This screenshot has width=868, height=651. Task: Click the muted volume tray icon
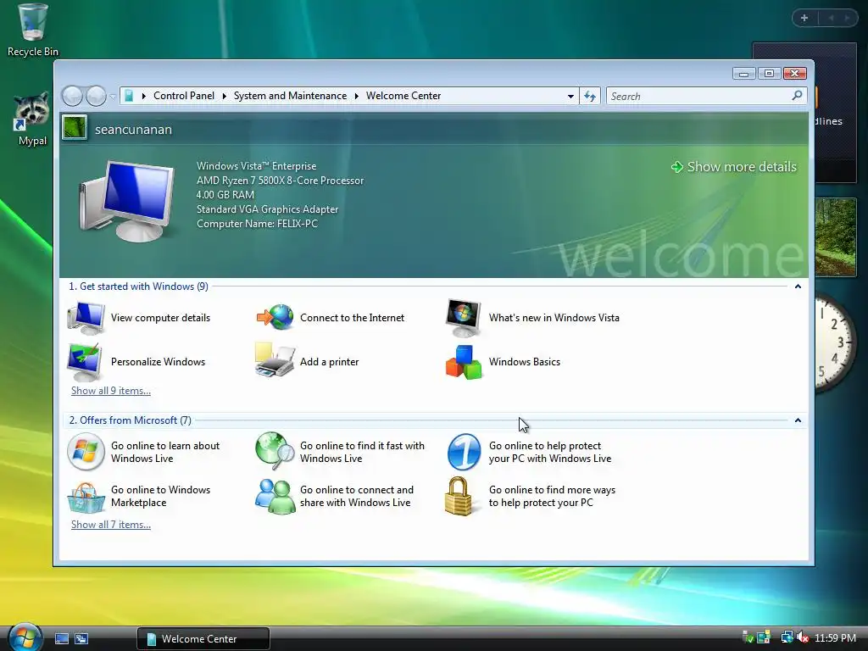pyautogui.click(x=802, y=637)
